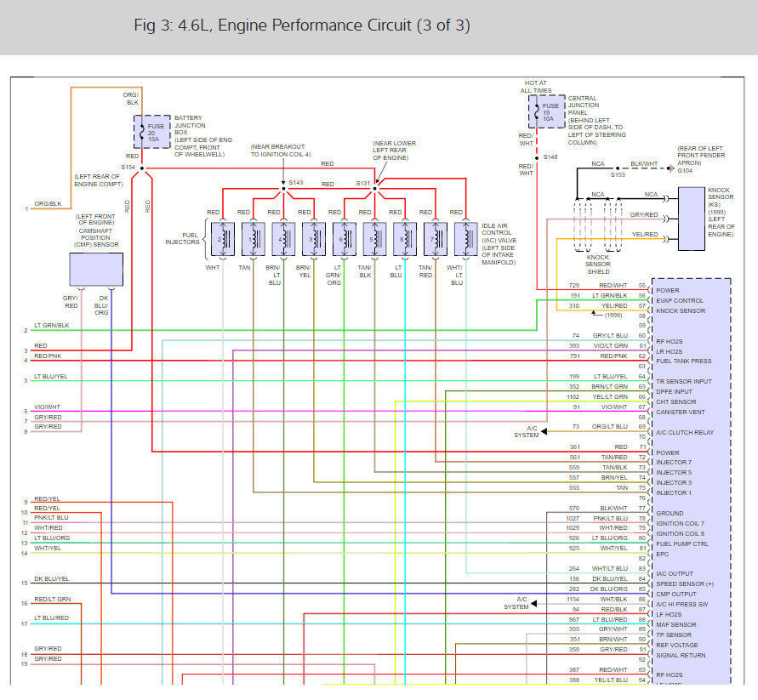Click circuit number 729 on RED/WHT wire
Screen dimensions: 758x700
click(574, 285)
